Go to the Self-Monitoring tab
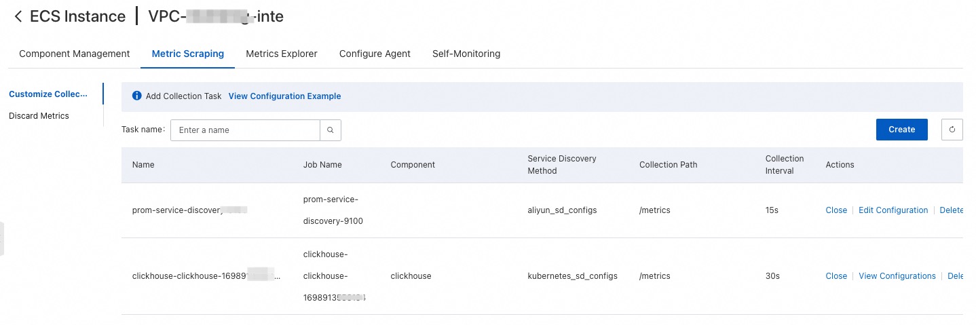Viewport: 976px width, 325px height. pyautogui.click(x=466, y=54)
